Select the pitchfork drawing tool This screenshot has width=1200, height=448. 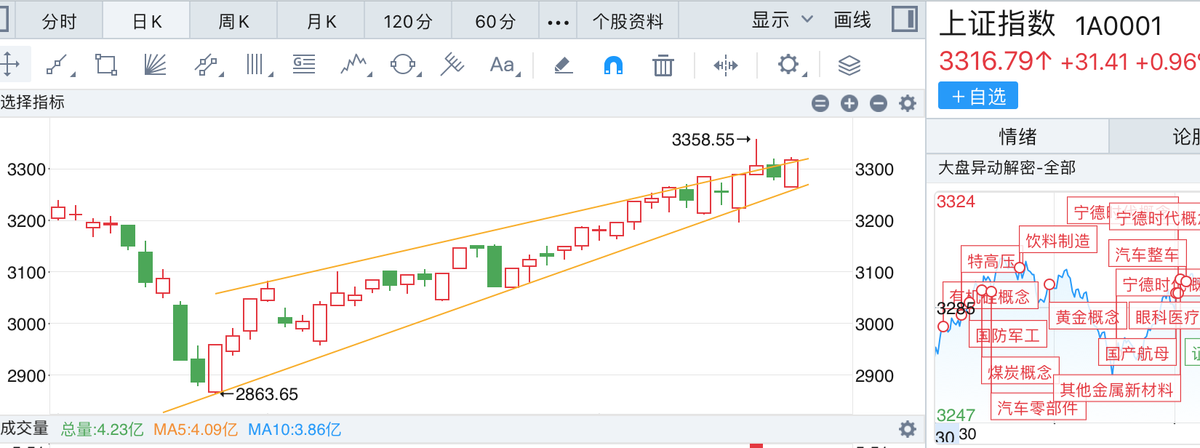tap(452, 65)
